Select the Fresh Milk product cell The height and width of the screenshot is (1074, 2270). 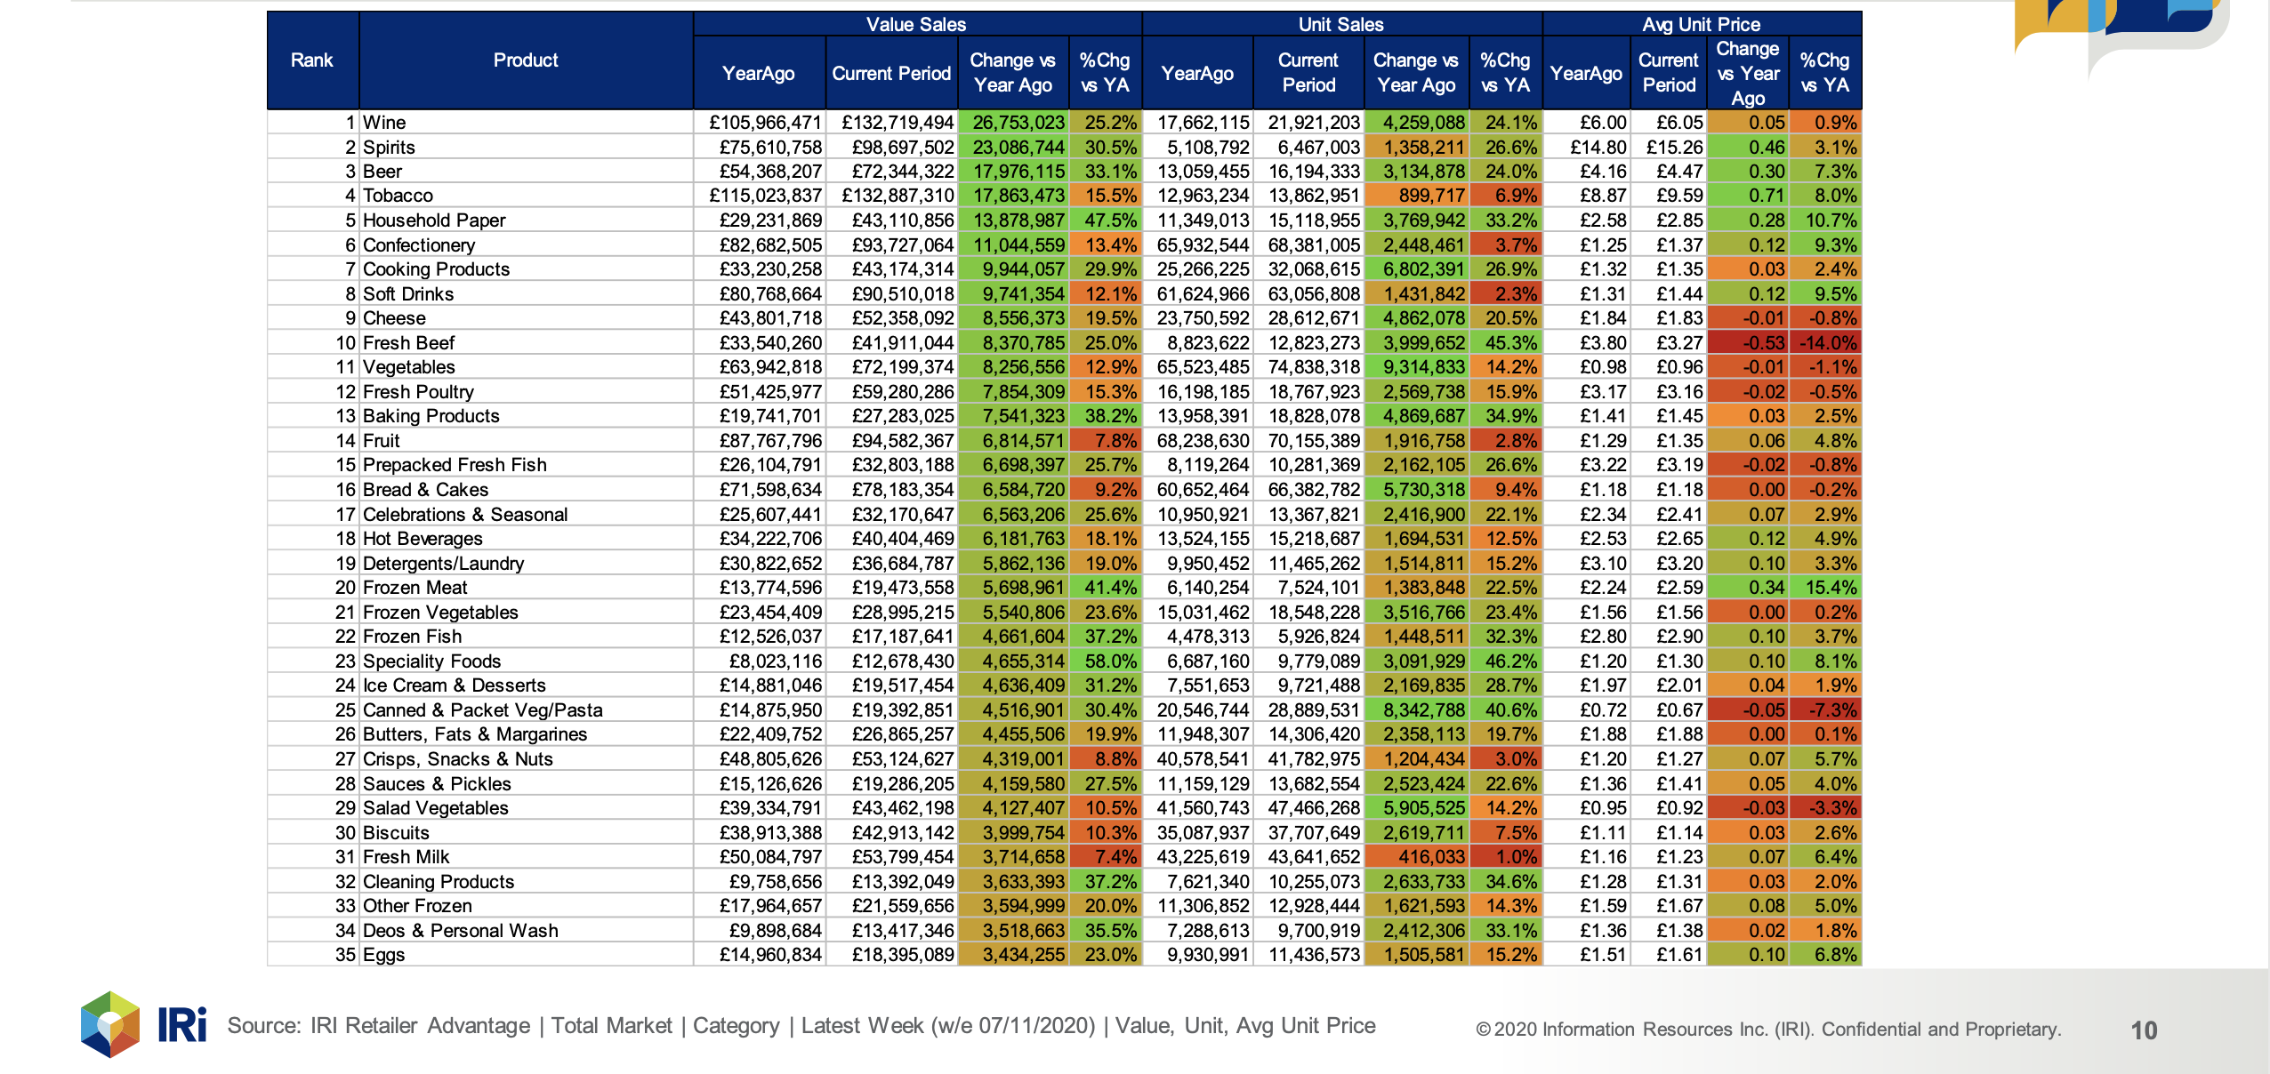526,857
